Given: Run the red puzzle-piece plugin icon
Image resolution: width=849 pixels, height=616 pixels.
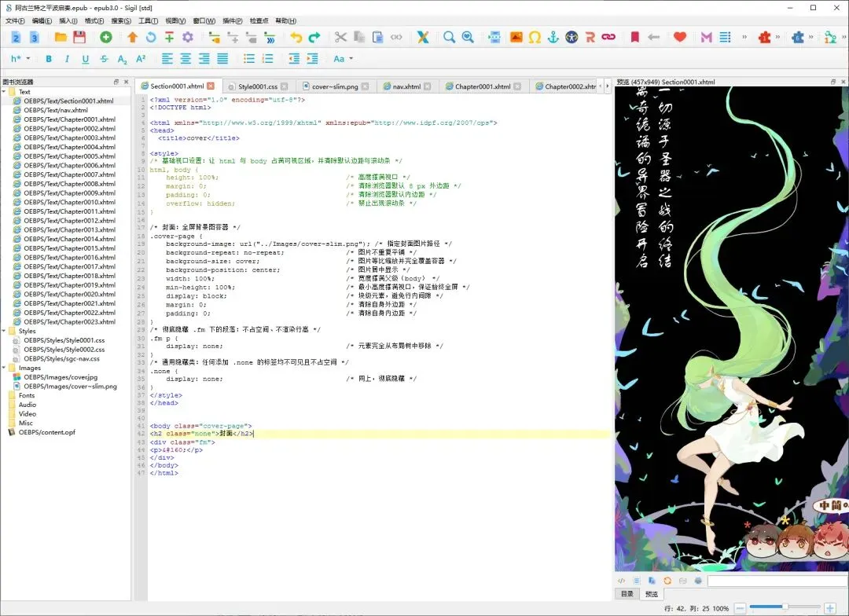Looking at the screenshot, I should 765,37.
